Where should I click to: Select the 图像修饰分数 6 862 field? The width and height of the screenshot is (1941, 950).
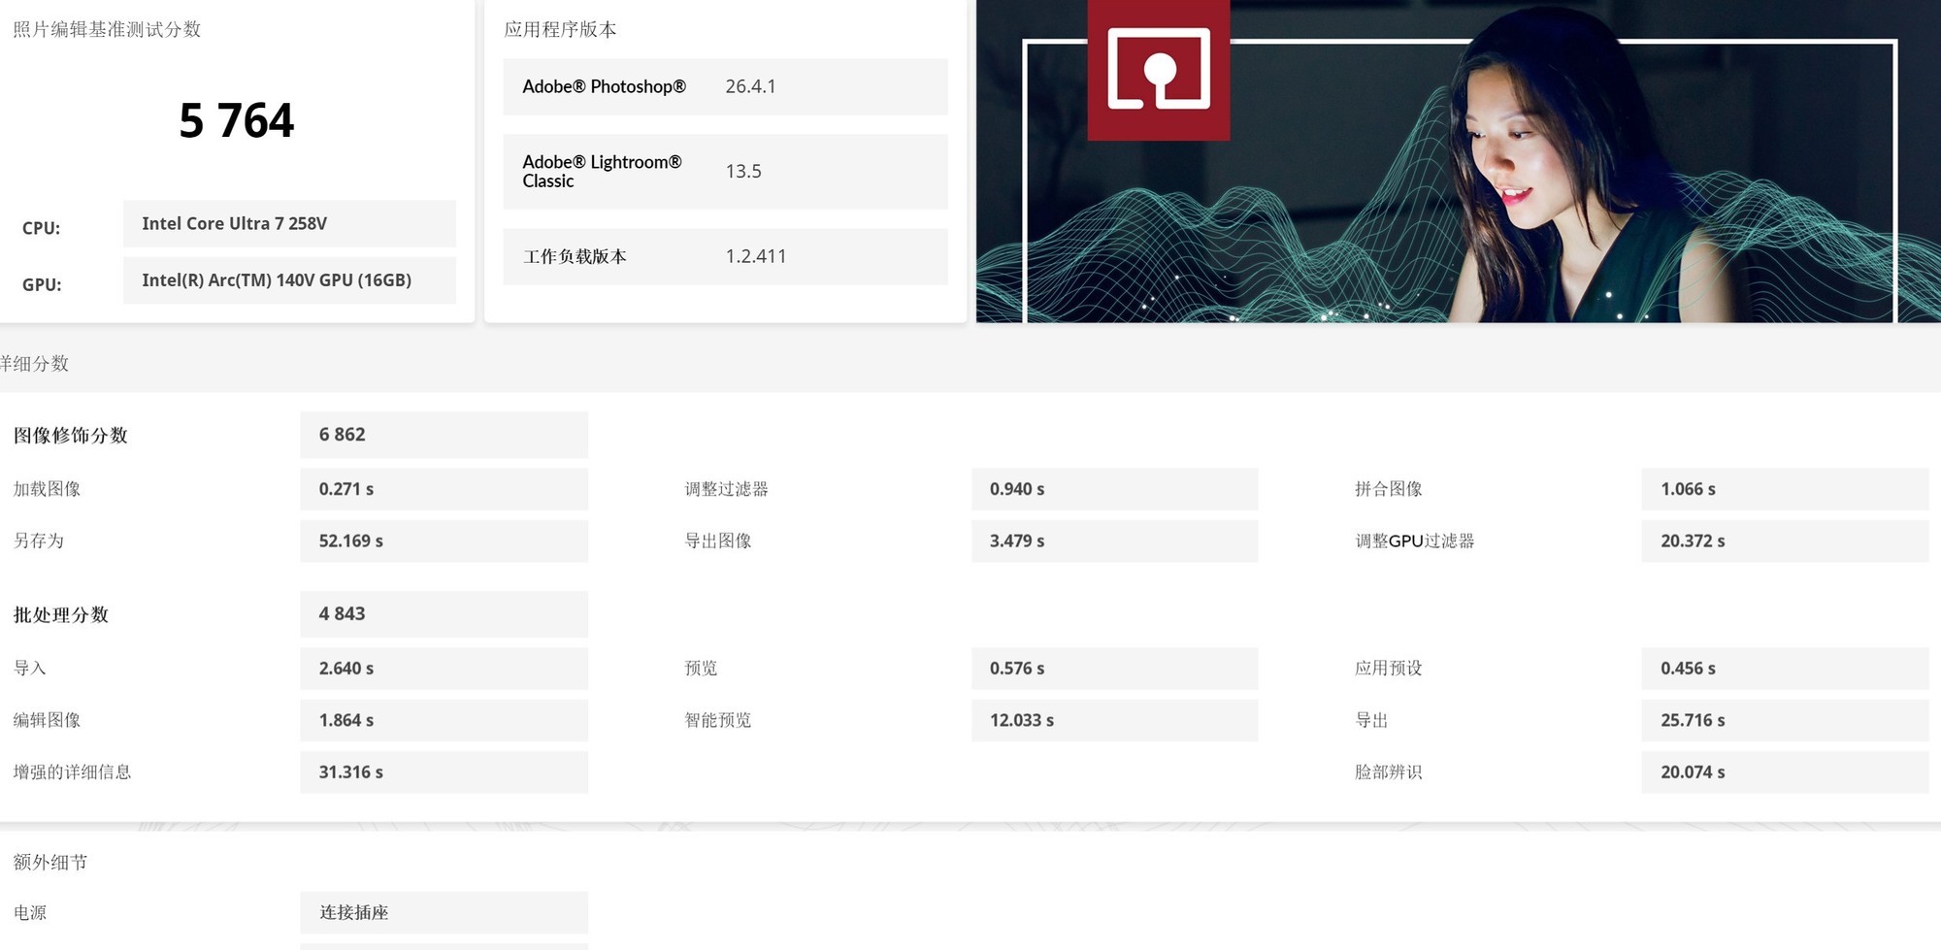click(443, 435)
